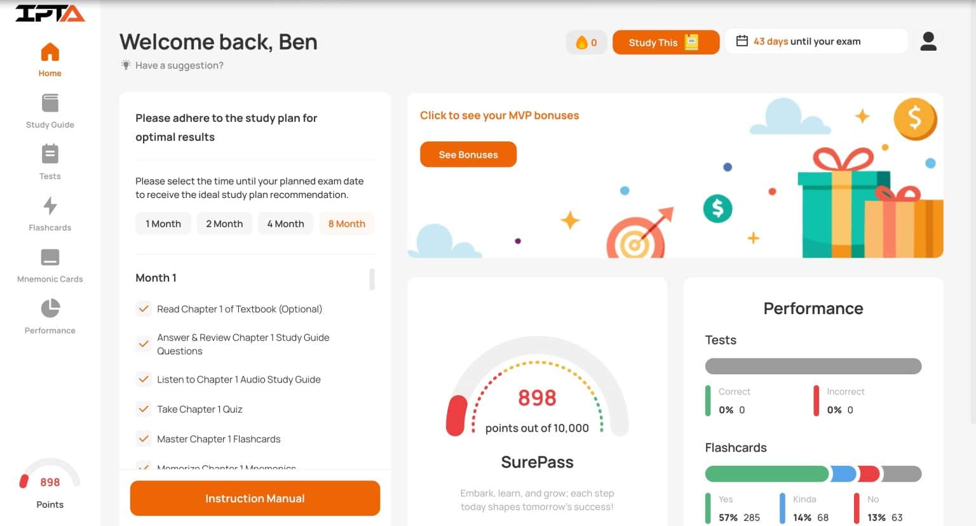This screenshot has height=526, width=976.
Task: Uncheck Read Chapter 1 of Textbook
Action: pyautogui.click(x=144, y=309)
